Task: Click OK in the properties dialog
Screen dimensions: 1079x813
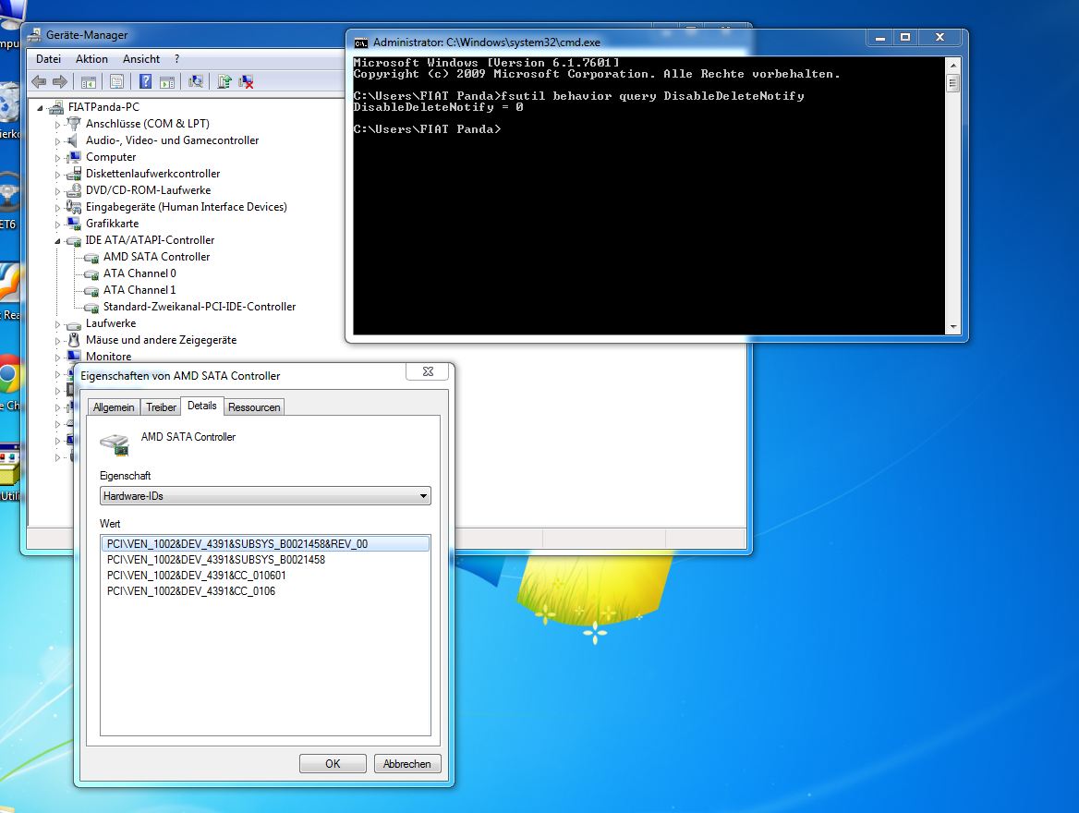Action: (333, 763)
